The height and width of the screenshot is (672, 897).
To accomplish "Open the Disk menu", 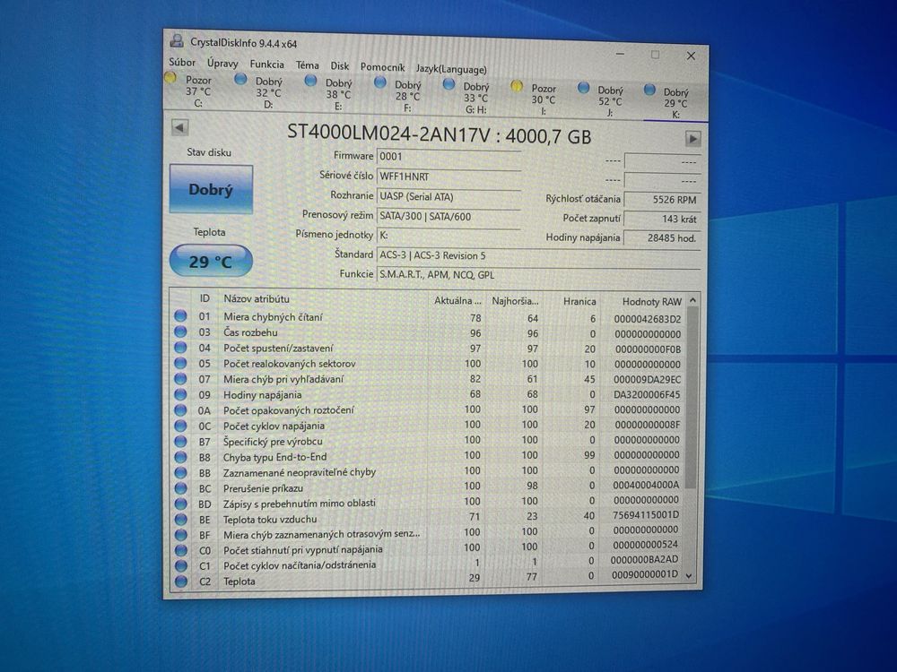I will [x=340, y=66].
